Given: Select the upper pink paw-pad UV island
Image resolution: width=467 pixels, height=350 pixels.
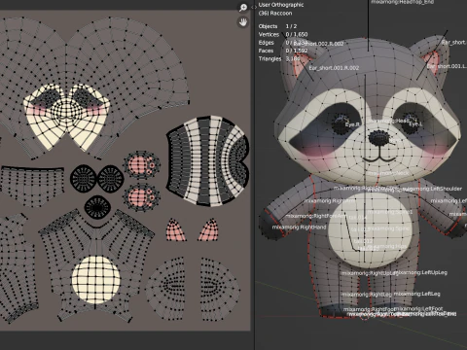Looking at the screenshot, I should (x=141, y=164).
